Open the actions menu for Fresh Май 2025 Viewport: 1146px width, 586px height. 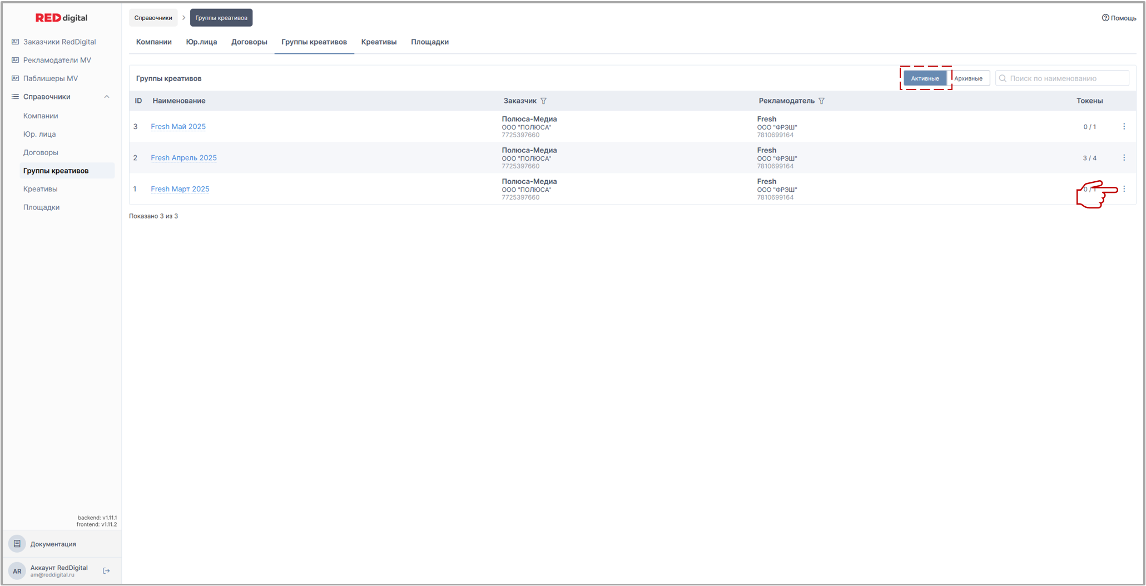point(1124,127)
